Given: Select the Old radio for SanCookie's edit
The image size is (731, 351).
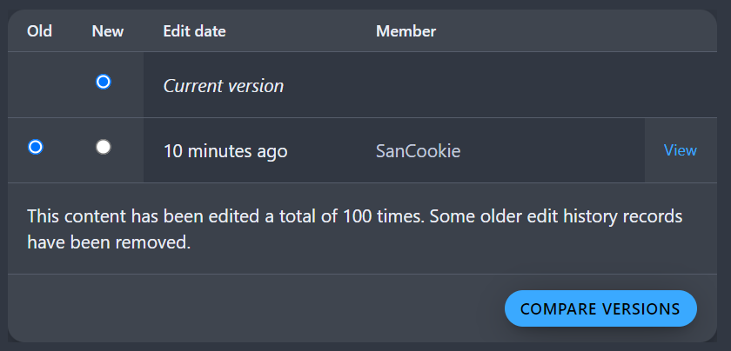Looking at the screenshot, I should click(x=36, y=147).
